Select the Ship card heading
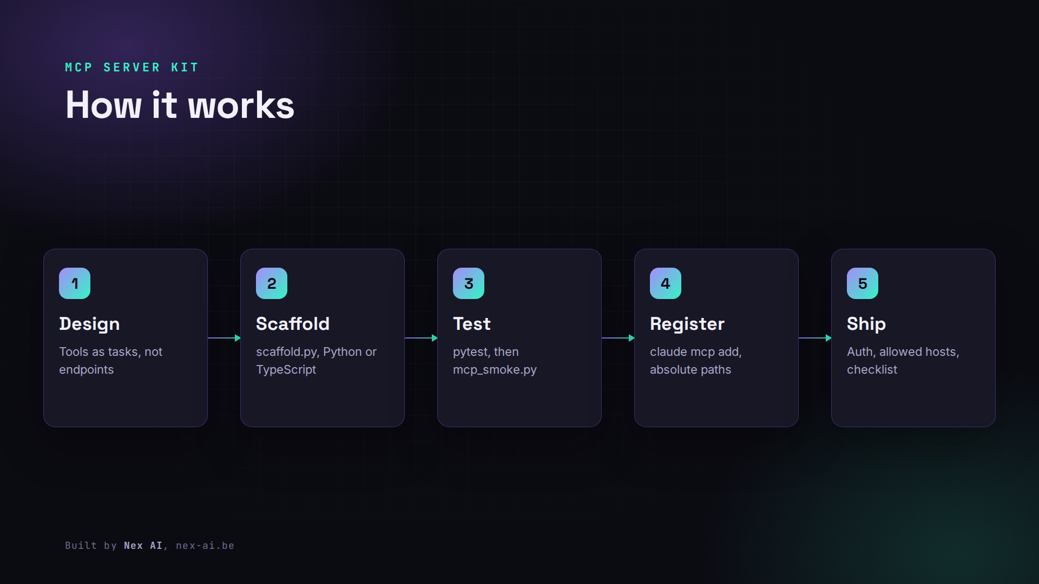Image resolution: width=1039 pixels, height=584 pixels. pos(866,324)
